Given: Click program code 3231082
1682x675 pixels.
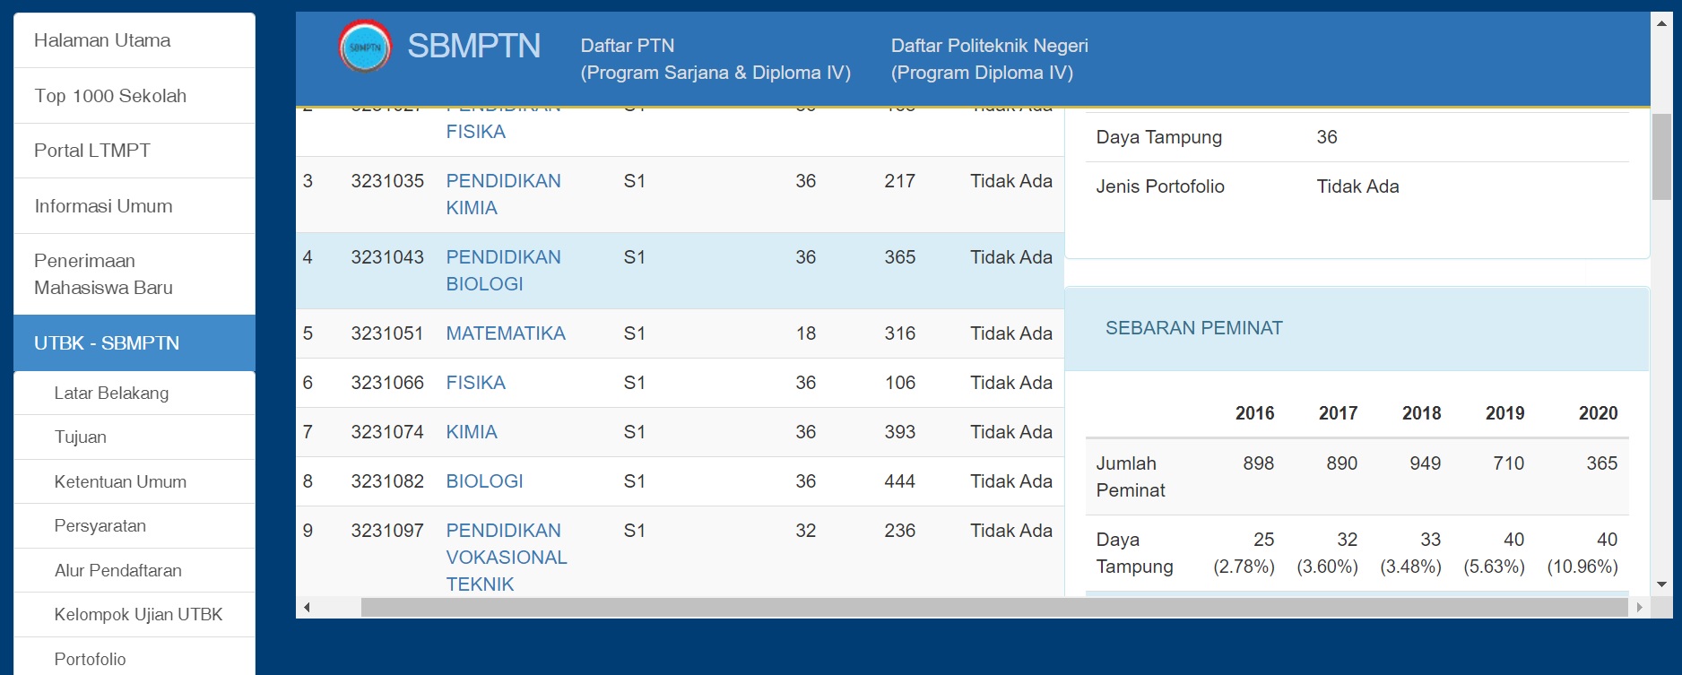Looking at the screenshot, I should tap(387, 481).
